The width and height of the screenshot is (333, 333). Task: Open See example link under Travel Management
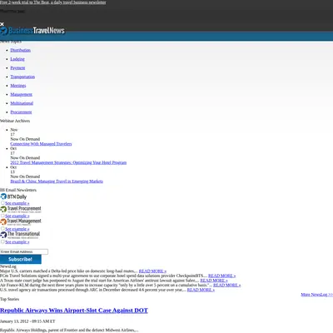[x=17, y=229]
